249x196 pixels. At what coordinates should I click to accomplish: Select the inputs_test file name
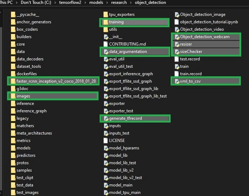(x=119, y=133)
